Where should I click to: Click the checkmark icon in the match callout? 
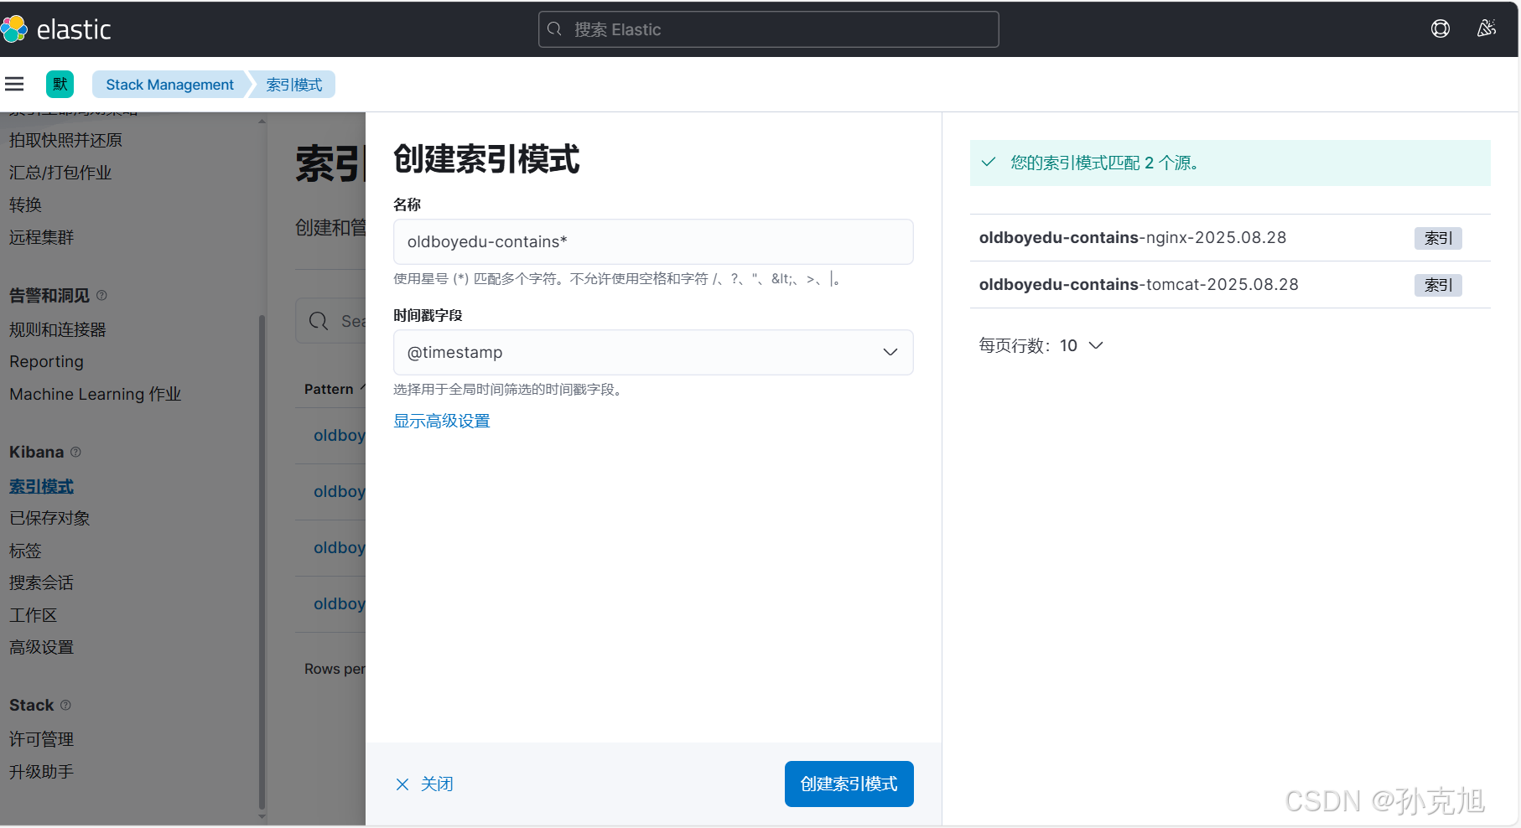[989, 163]
